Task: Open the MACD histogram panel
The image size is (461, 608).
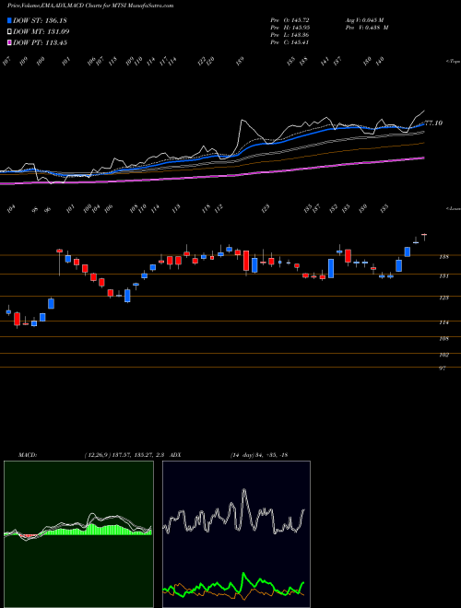Action: [x=78, y=534]
